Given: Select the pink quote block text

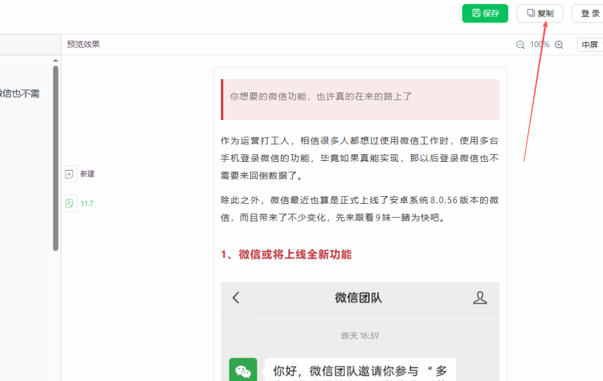Looking at the screenshot, I should pos(321,96).
